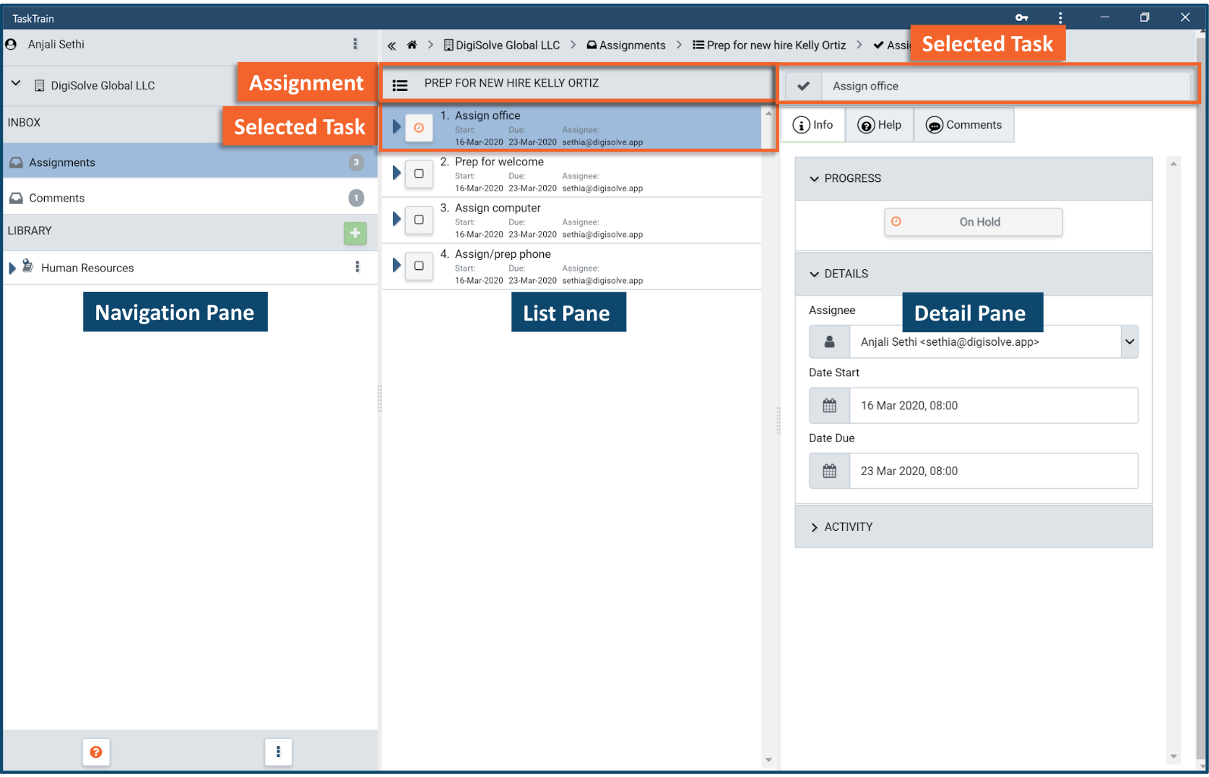Open the Assignments inbox folder

tap(190, 162)
